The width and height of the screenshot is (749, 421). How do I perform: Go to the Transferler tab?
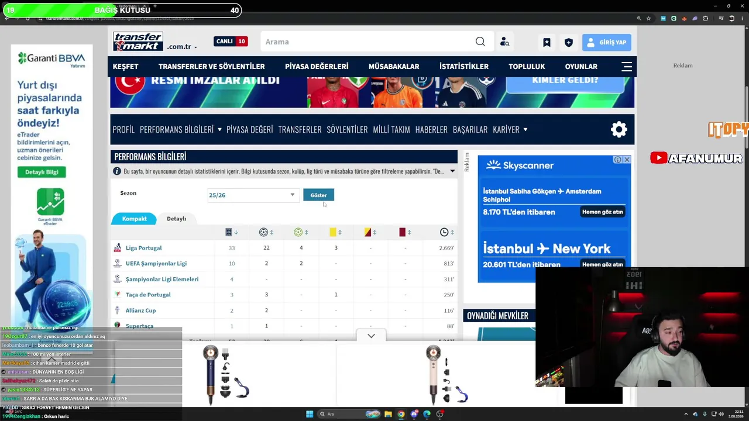coord(300,129)
